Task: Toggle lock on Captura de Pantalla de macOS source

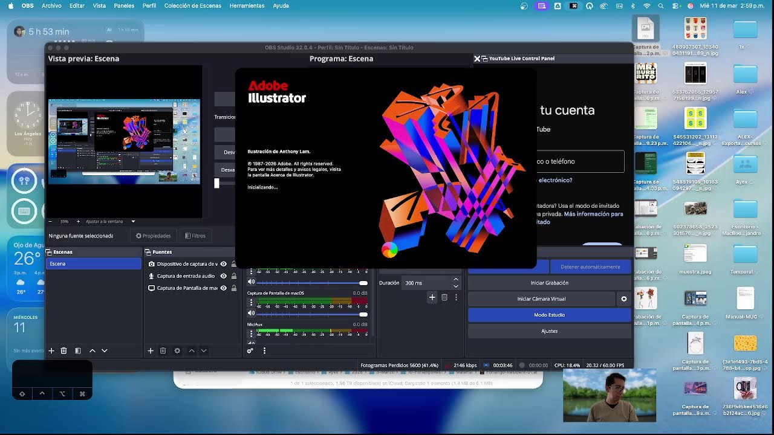Action: point(233,288)
